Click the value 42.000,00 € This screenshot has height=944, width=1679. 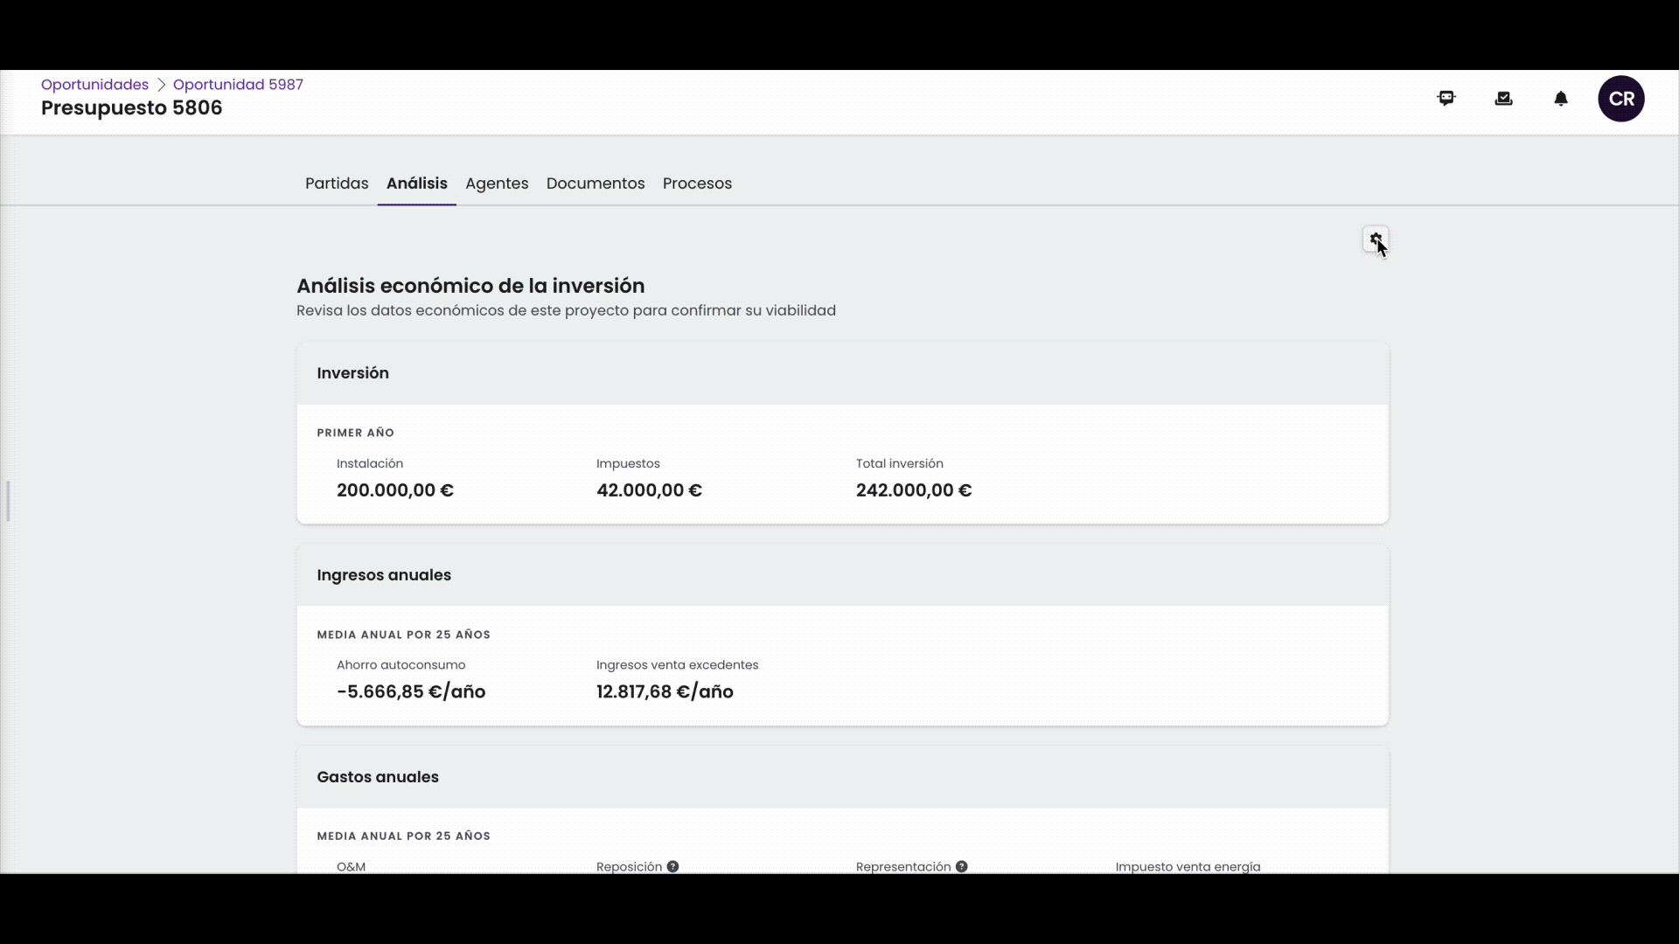pos(649,490)
